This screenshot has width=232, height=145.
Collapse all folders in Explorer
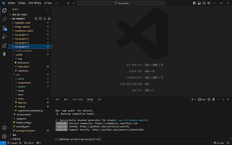(x=49, y=19)
